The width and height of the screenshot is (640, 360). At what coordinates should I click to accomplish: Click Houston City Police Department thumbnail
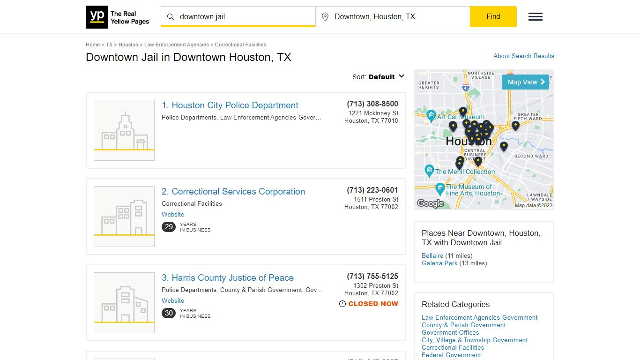tap(124, 130)
